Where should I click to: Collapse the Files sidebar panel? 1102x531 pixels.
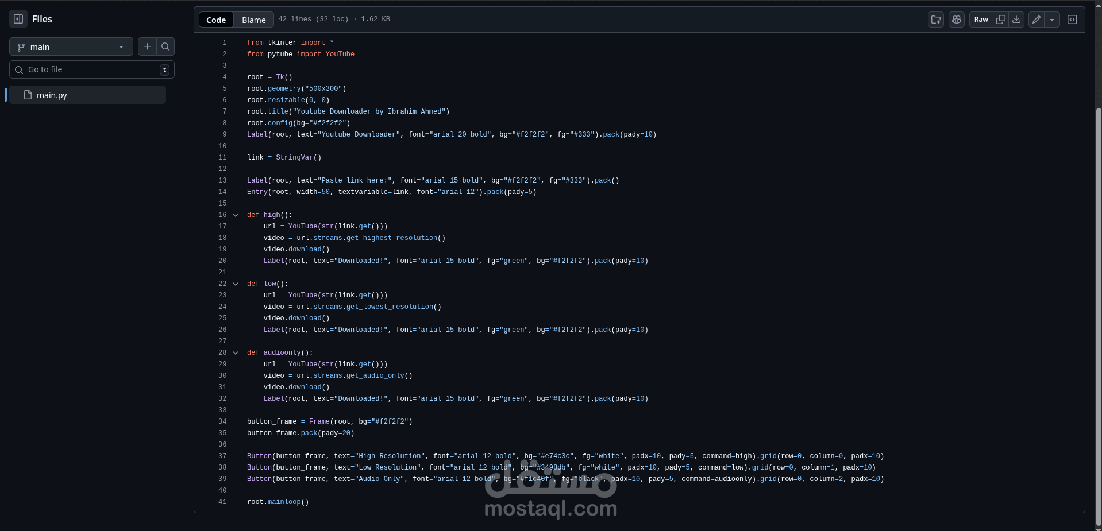coord(18,19)
